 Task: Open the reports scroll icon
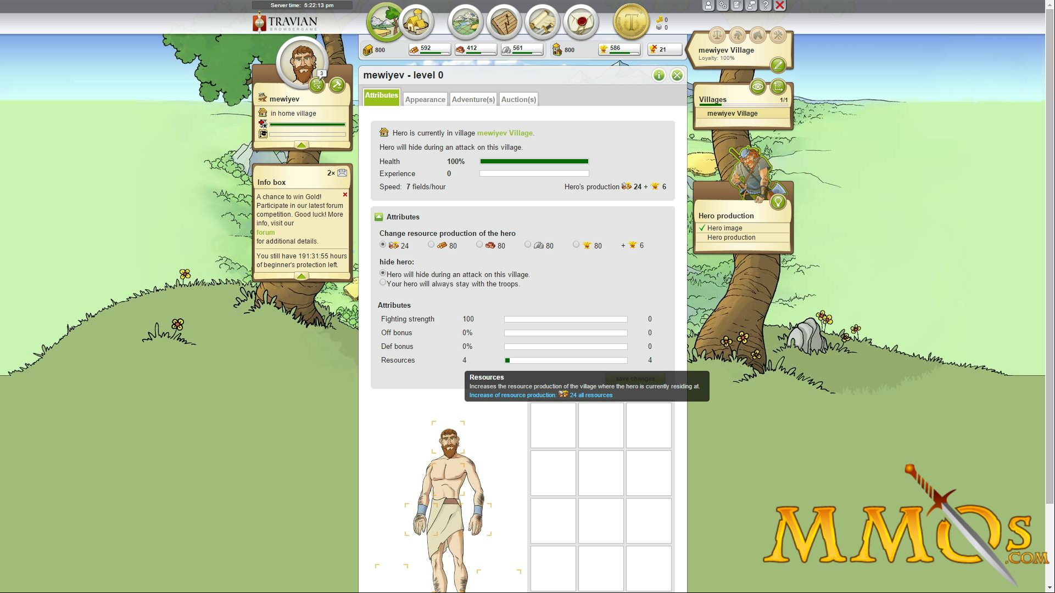coord(542,22)
